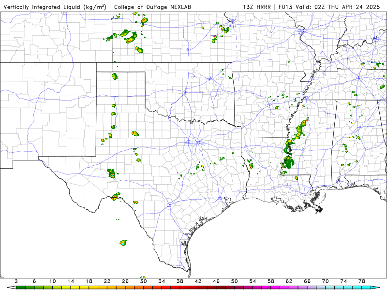Click the cyan swatch under legend value 78
Image resolution: width=387 pixels, height=290 pixels.
point(366,288)
